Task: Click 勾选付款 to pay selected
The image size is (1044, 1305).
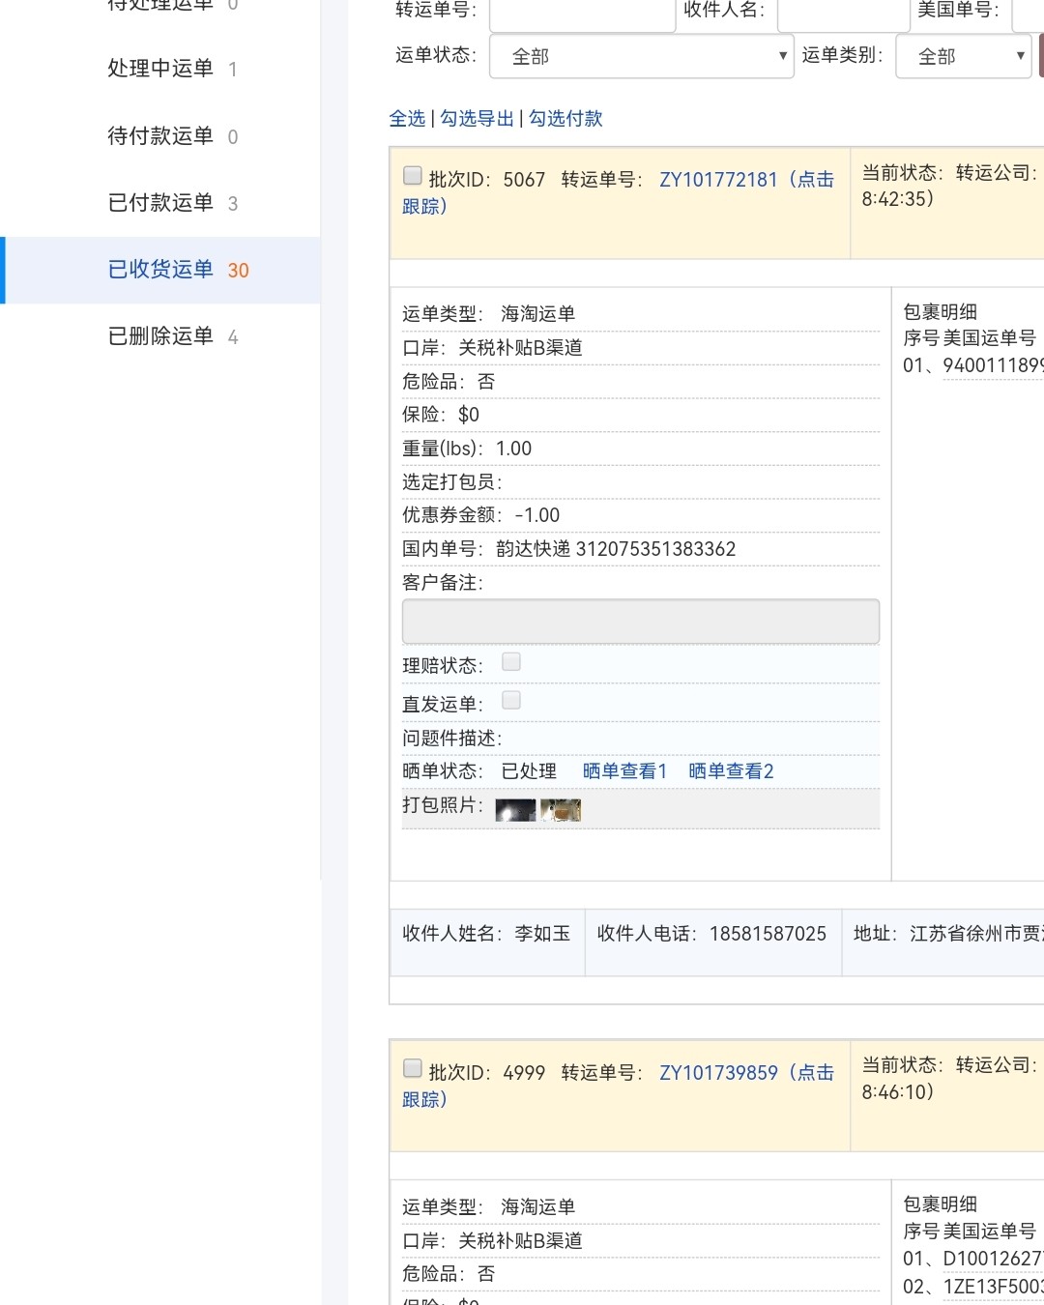Action: [563, 119]
